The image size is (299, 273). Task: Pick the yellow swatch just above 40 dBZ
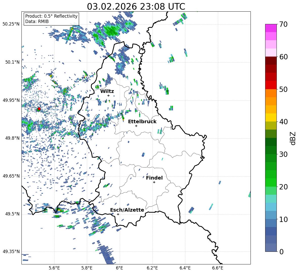click(x=271, y=117)
